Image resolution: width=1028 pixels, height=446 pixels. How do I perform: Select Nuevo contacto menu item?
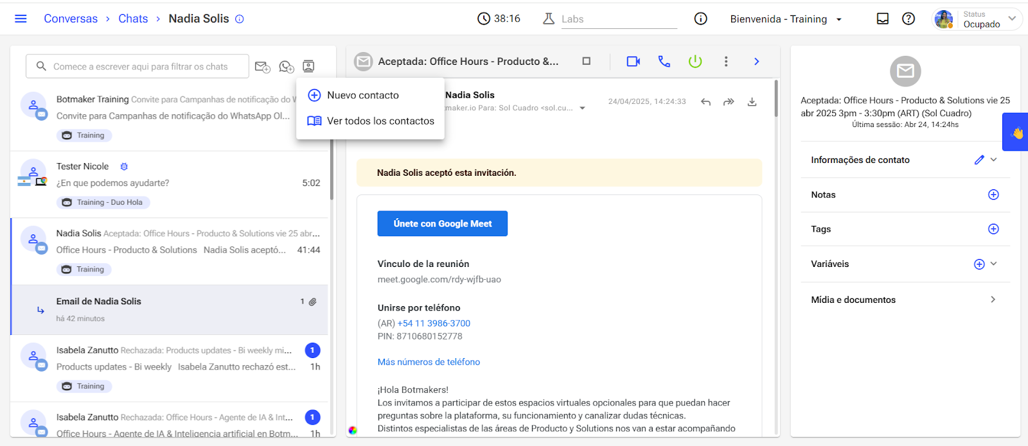pos(370,95)
